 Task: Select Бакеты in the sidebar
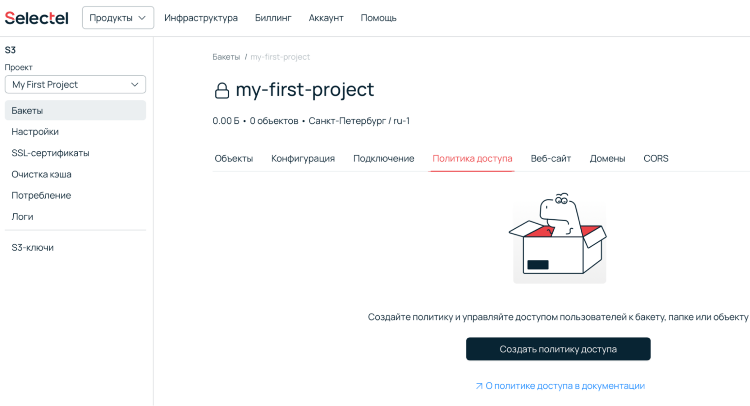[27, 111]
